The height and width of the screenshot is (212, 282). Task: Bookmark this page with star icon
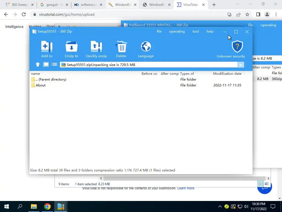click(x=247, y=14)
